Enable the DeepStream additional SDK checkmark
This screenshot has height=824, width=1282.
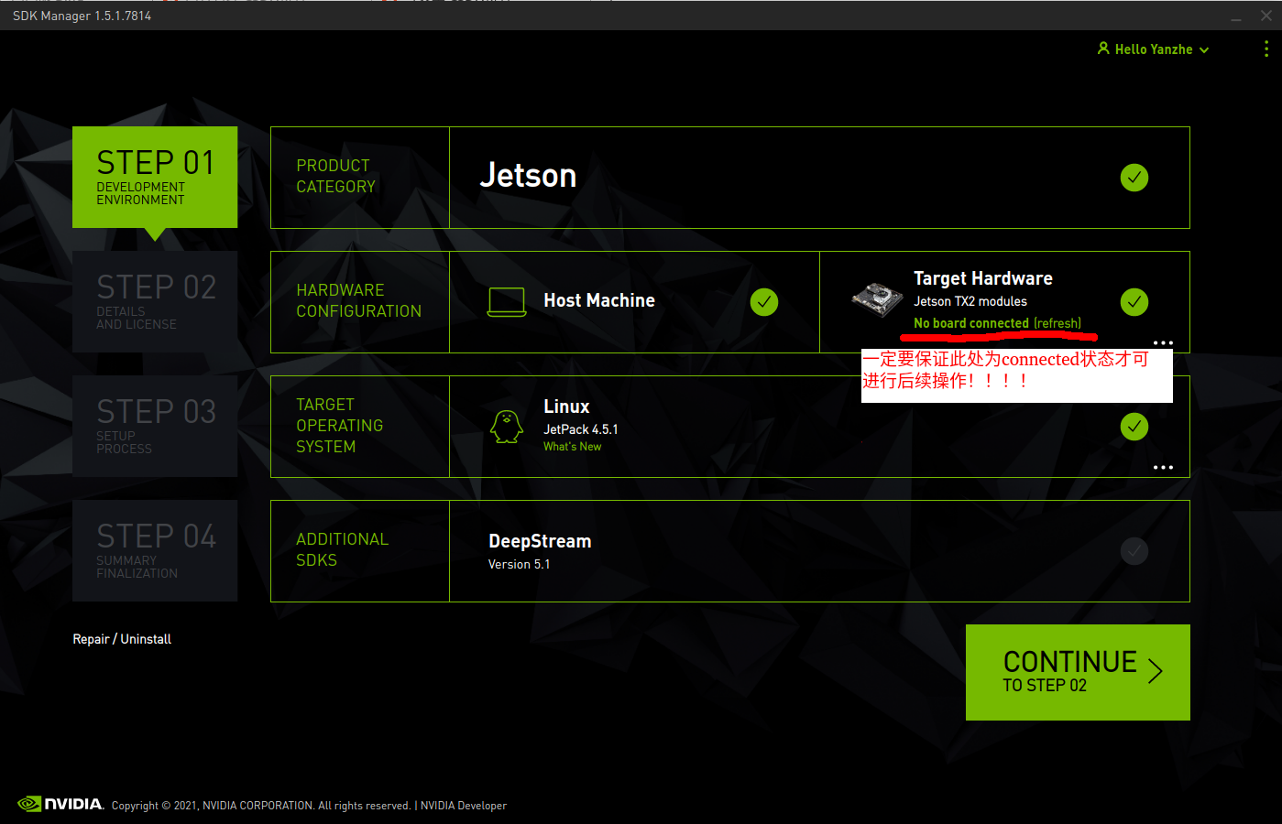1134,551
